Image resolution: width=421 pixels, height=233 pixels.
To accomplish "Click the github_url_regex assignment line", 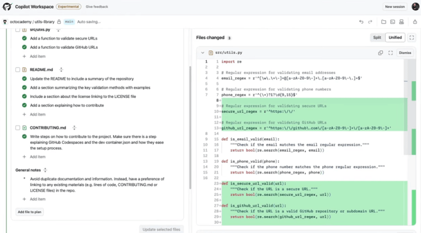I will click(306, 128).
